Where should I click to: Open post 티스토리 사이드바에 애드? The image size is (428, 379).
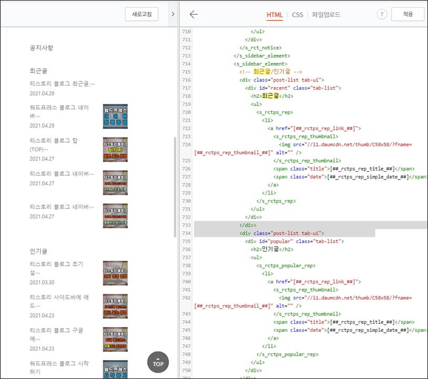(x=59, y=301)
